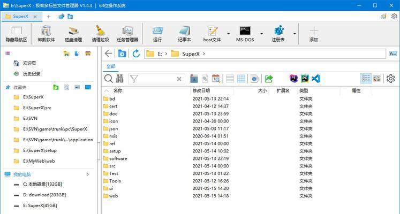Expand dropdown arrow next to 注册表
This screenshot has height=214, width=400.
coord(295,34)
